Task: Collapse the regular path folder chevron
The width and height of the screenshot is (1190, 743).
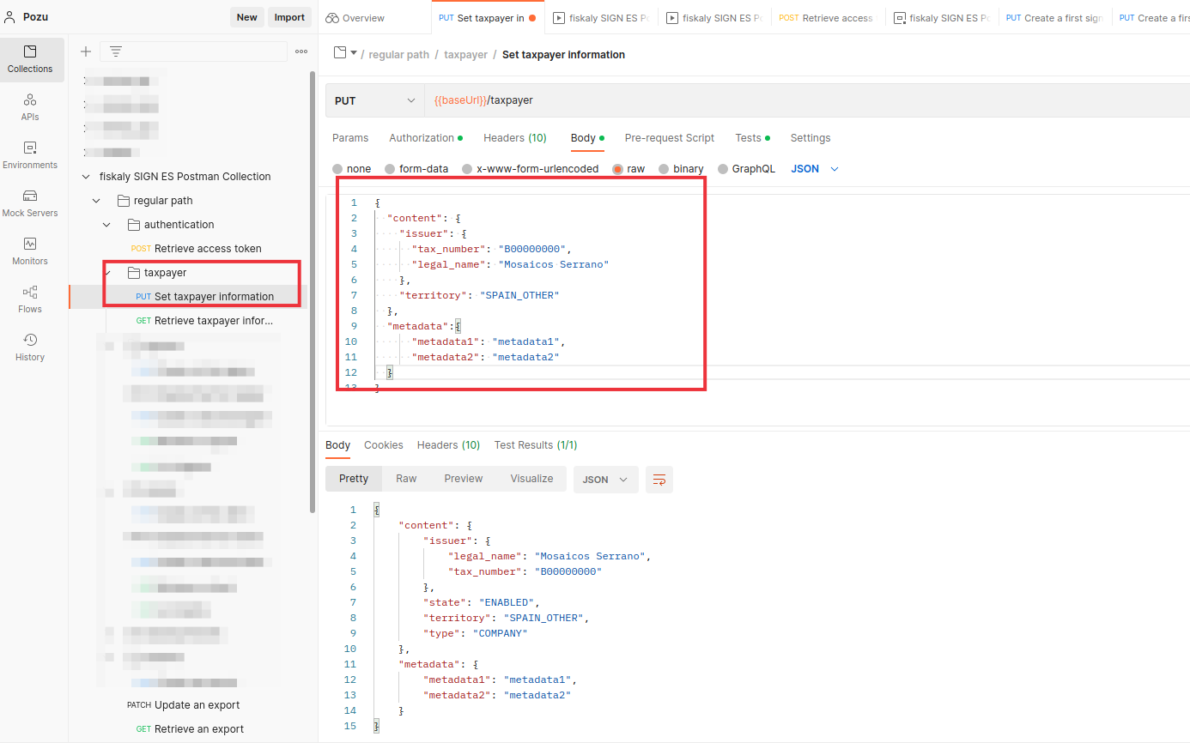Action: pos(96,201)
